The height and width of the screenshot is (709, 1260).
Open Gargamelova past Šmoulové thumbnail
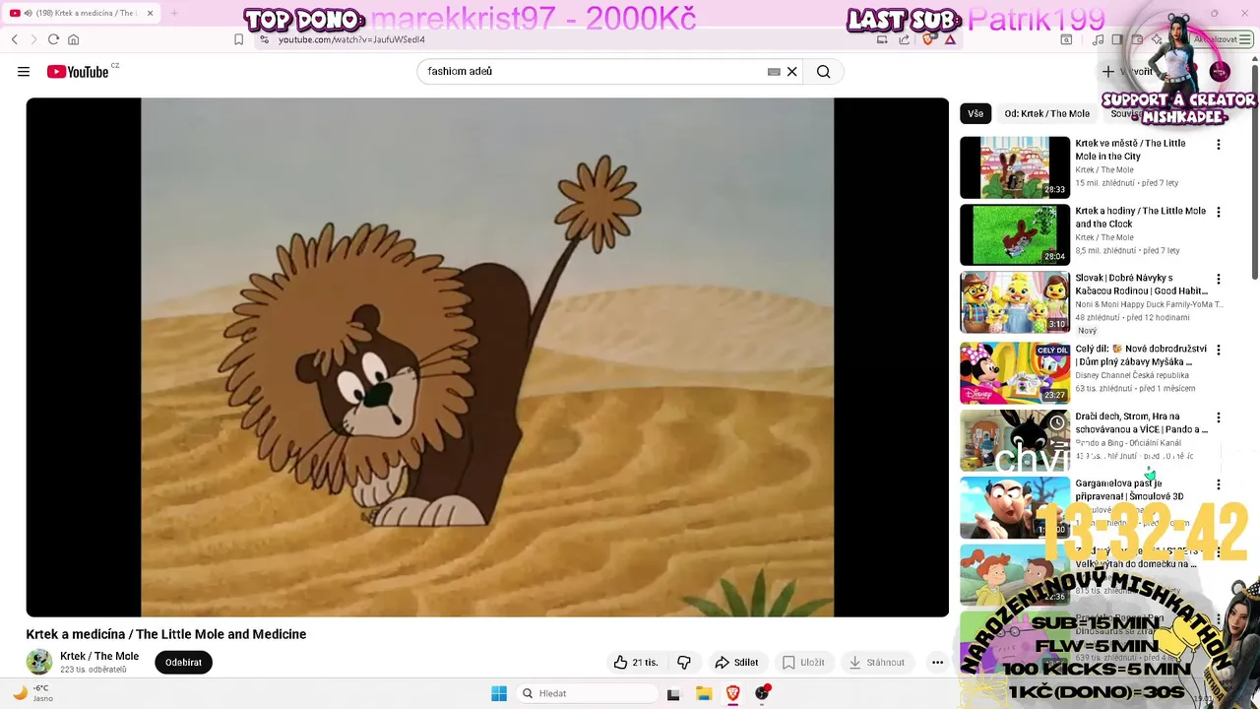[x=1015, y=508]
